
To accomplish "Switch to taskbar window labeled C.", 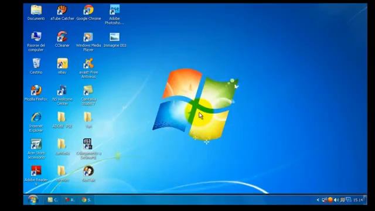I will pyautogui.click(x=53, y=200).
